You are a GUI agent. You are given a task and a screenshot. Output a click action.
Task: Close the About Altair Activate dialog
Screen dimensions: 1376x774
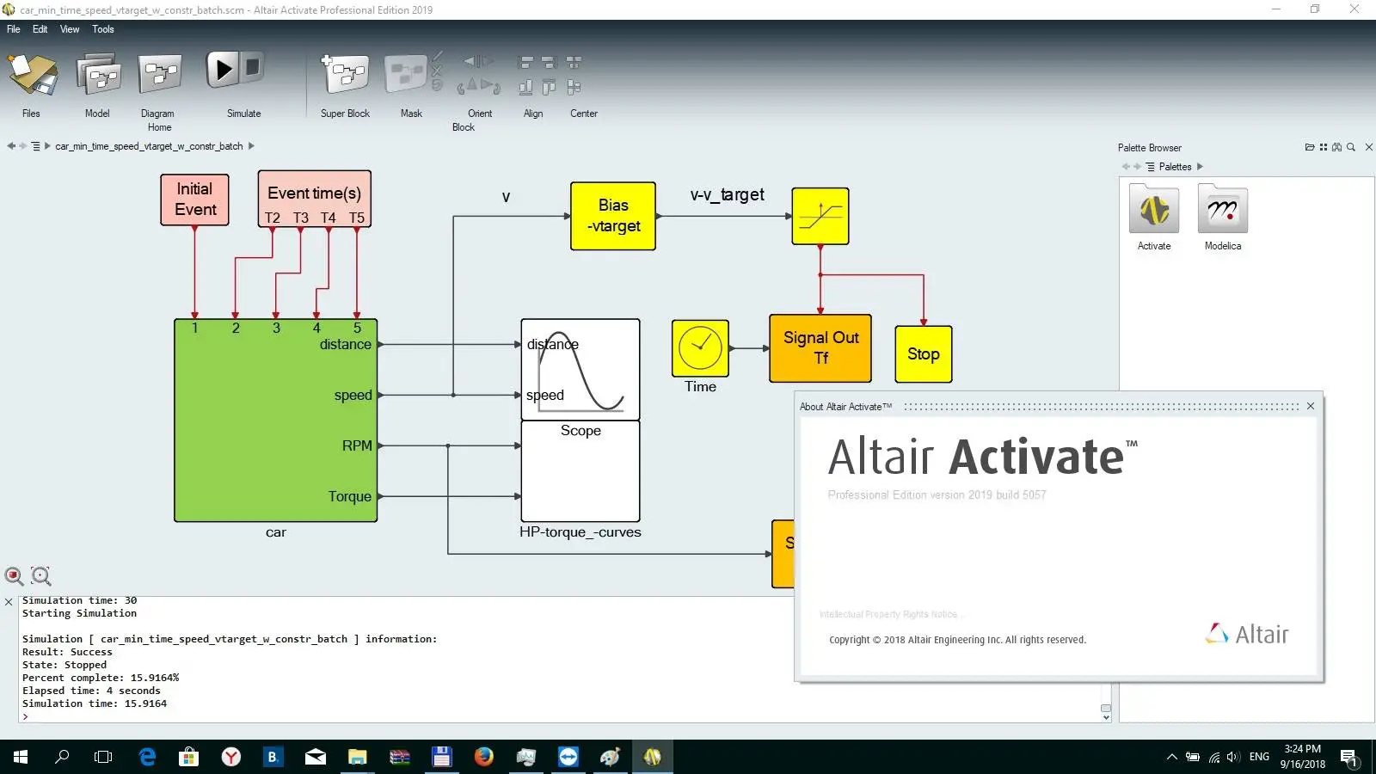(1311, 406)
